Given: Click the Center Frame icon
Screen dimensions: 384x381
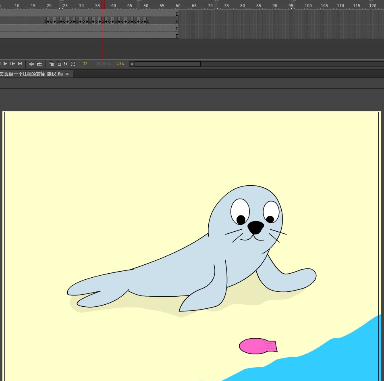Looking at the screenshot, I should coord(32,64).
